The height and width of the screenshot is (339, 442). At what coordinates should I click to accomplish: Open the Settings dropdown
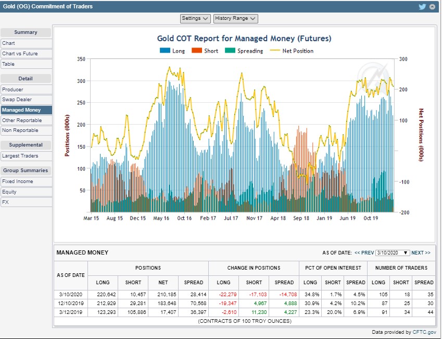[x=195, y=19]
